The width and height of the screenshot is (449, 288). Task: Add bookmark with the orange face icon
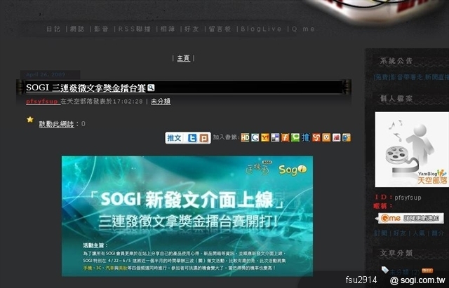point(326,137)
